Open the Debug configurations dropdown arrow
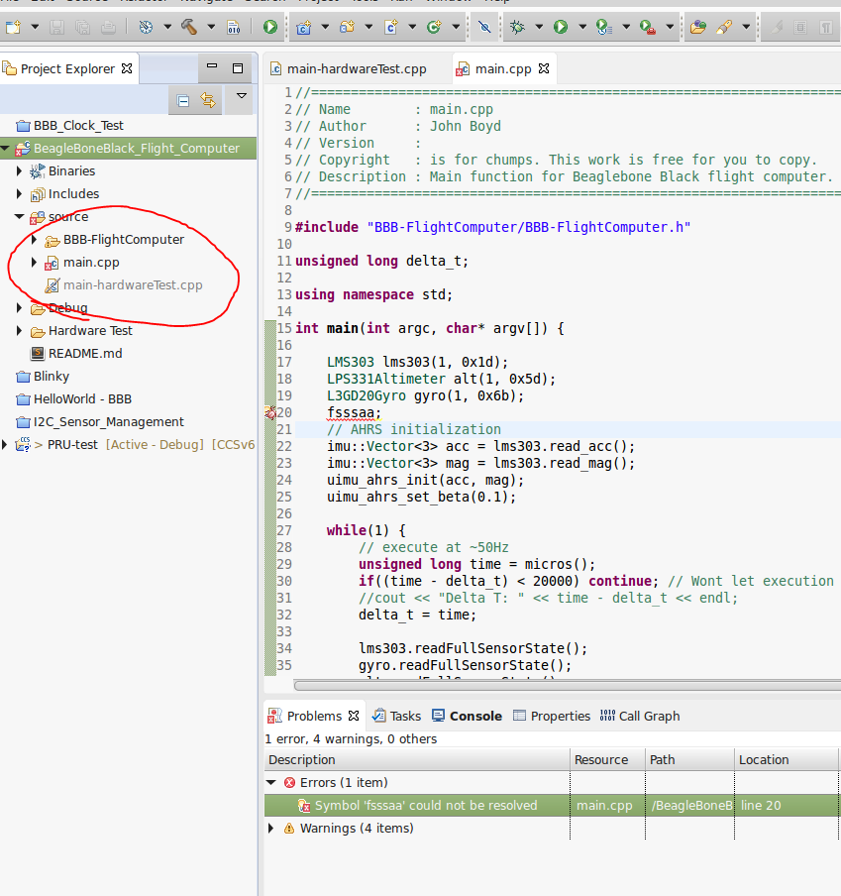Screen dimensions: 841x896 pyautogui.click(x=539, y=27)
